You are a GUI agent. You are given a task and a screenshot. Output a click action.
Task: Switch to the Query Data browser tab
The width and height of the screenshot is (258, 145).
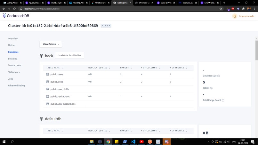[x=34, y=3]
